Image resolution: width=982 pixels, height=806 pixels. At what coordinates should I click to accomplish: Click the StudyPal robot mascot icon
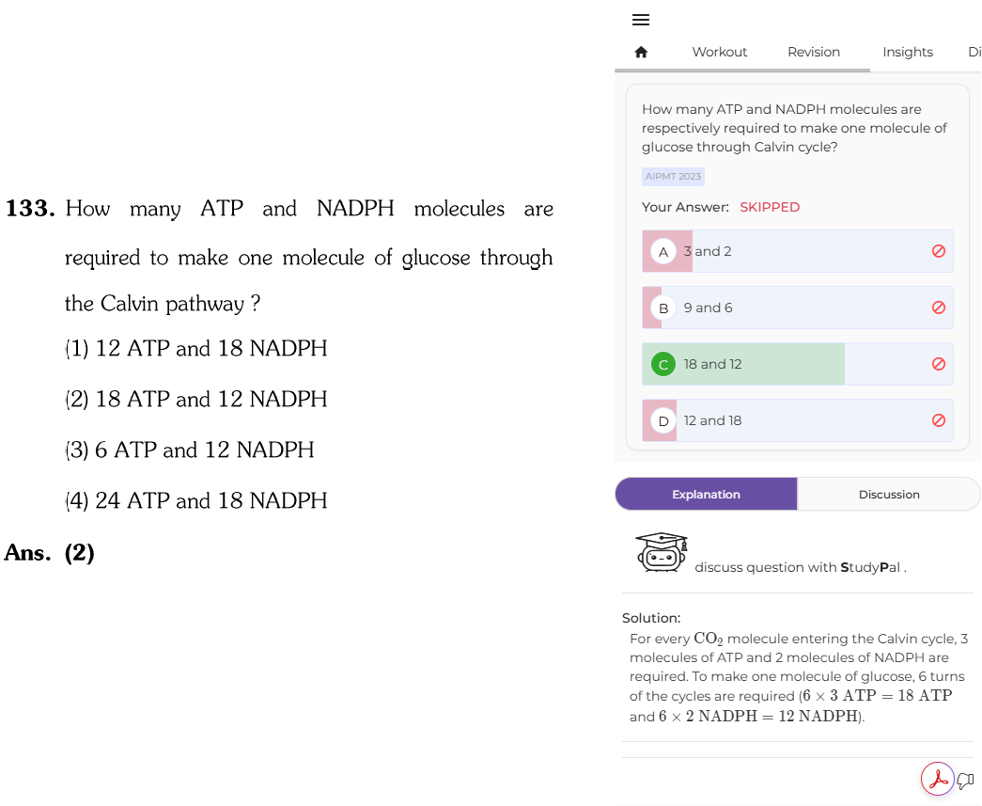click(662, 552)
